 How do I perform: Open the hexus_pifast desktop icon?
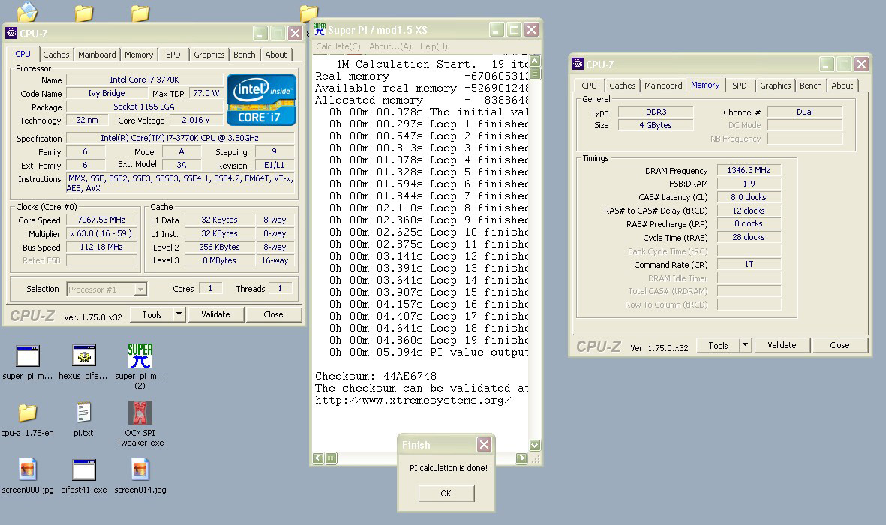point(83,356)
